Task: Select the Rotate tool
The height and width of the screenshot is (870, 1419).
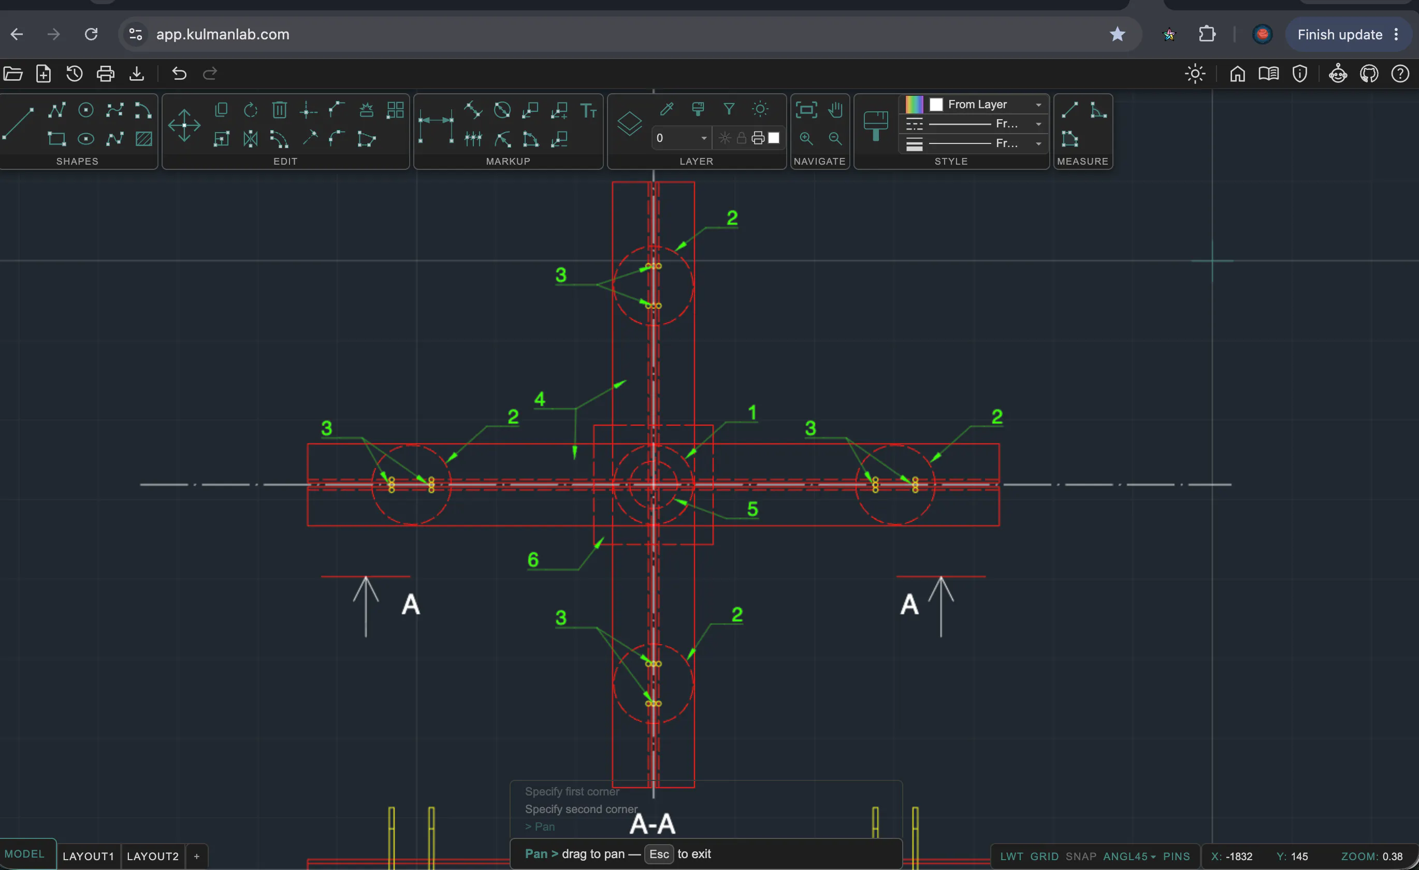Action: coord(251,109)
